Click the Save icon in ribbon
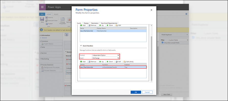 pyautogui.click(x=42, y=20)
